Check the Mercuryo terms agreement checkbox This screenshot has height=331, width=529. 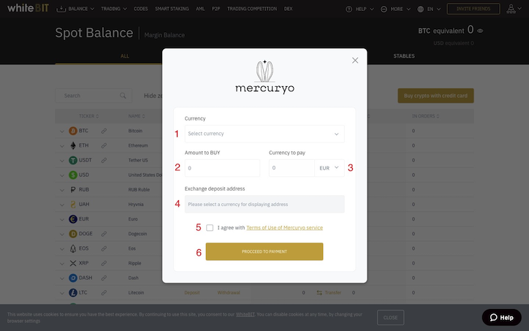click(x=210, y=228)
